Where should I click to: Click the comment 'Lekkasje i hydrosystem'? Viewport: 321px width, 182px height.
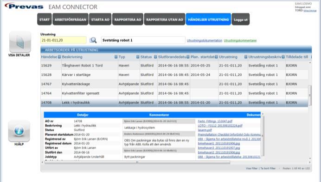(140, 128)
